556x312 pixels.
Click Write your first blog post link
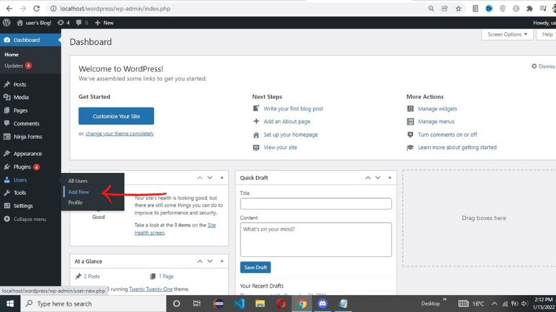point(293,109)
